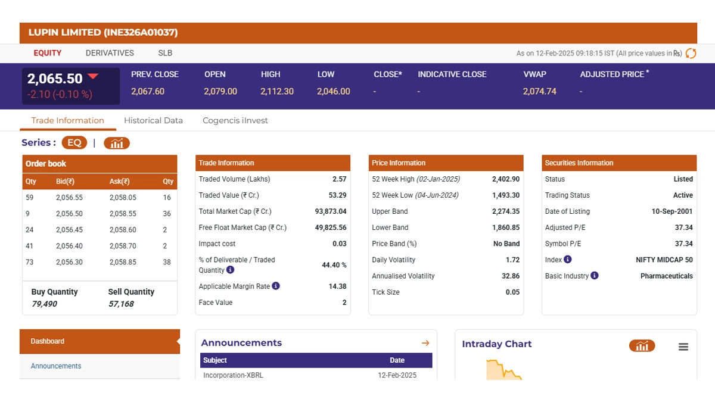This screenshot has height=402, width=715.
Task: Select the Trade Information tab
Action: [67, 120]
